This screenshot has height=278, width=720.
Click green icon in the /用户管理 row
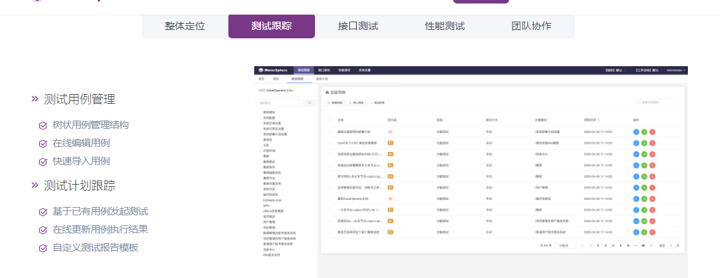[645, 188]
